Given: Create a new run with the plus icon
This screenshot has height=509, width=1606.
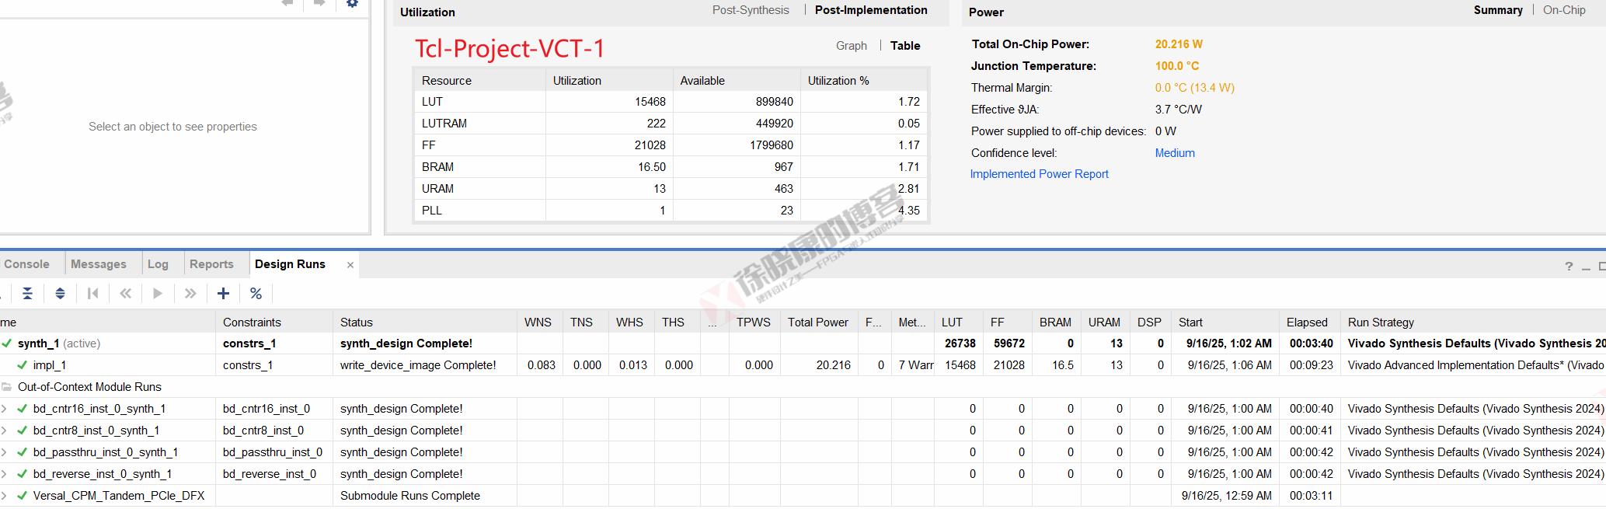Looking at the screenshot, I should pos(223,293).
